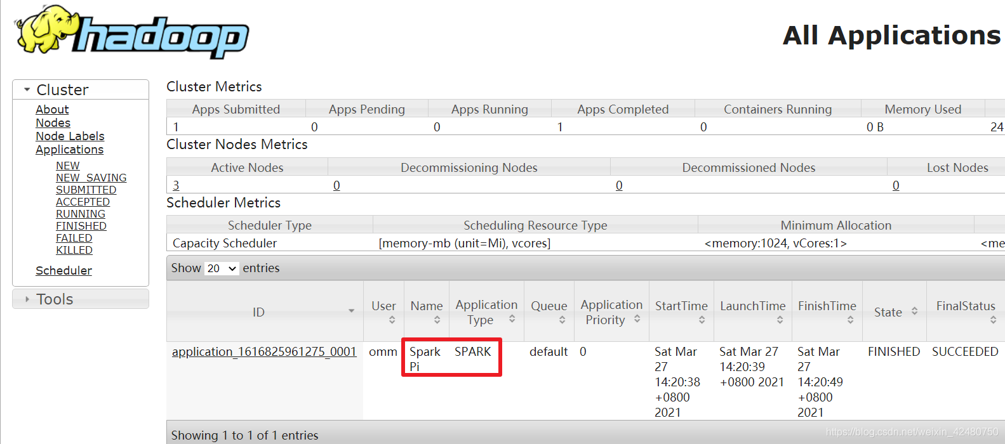Click the Decommissioned Nodes count 0
This screenshot has height=444, width=1005.
click(619, 185)
